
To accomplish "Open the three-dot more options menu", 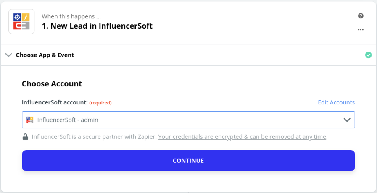I will pos(361,30).
